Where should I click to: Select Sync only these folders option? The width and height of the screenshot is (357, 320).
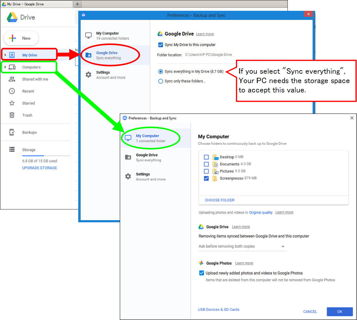160,81
